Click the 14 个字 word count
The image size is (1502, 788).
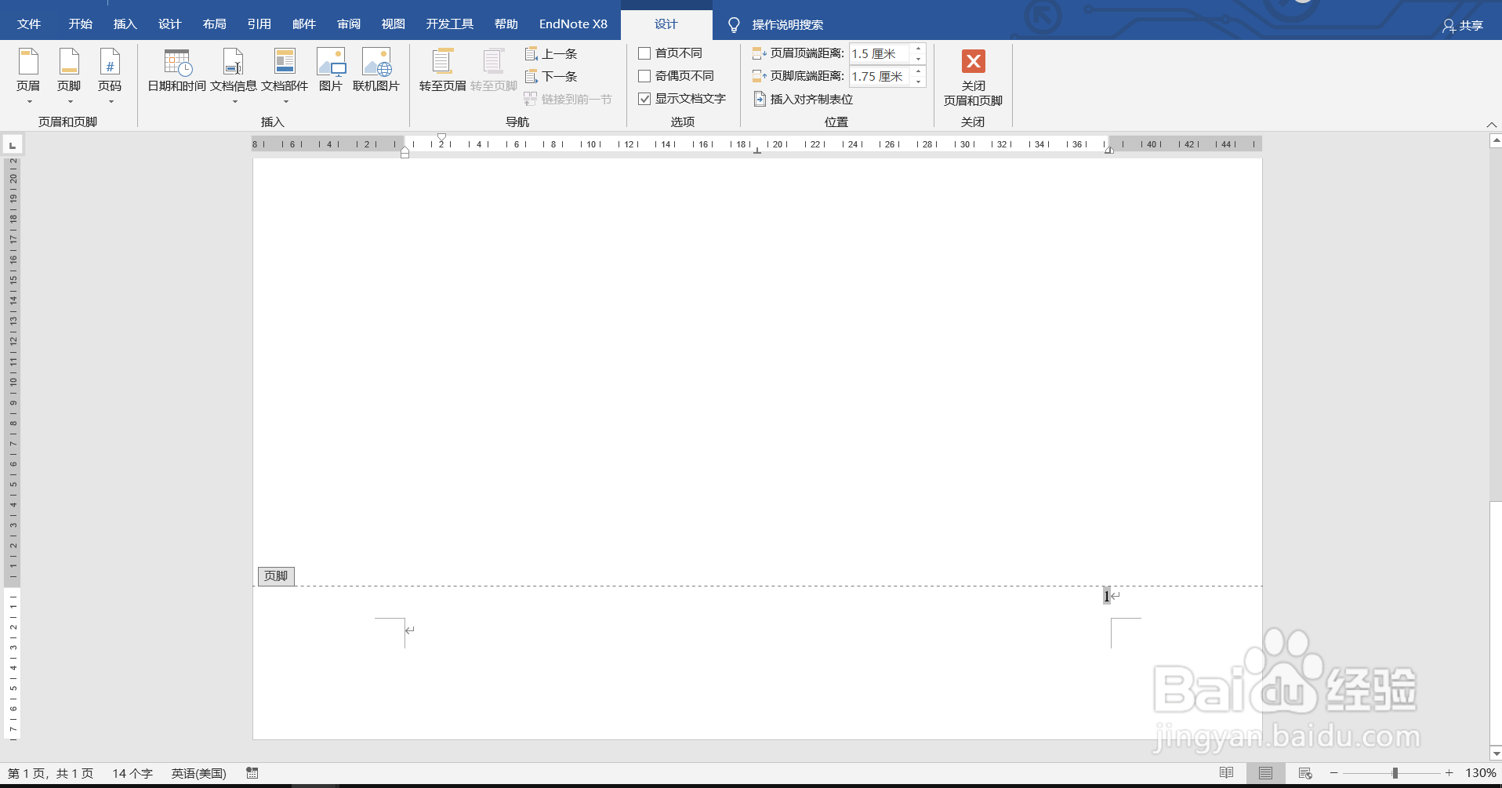(x=132, y=773)
